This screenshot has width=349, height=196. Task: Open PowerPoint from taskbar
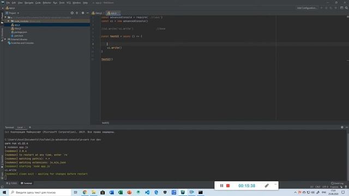129,192
